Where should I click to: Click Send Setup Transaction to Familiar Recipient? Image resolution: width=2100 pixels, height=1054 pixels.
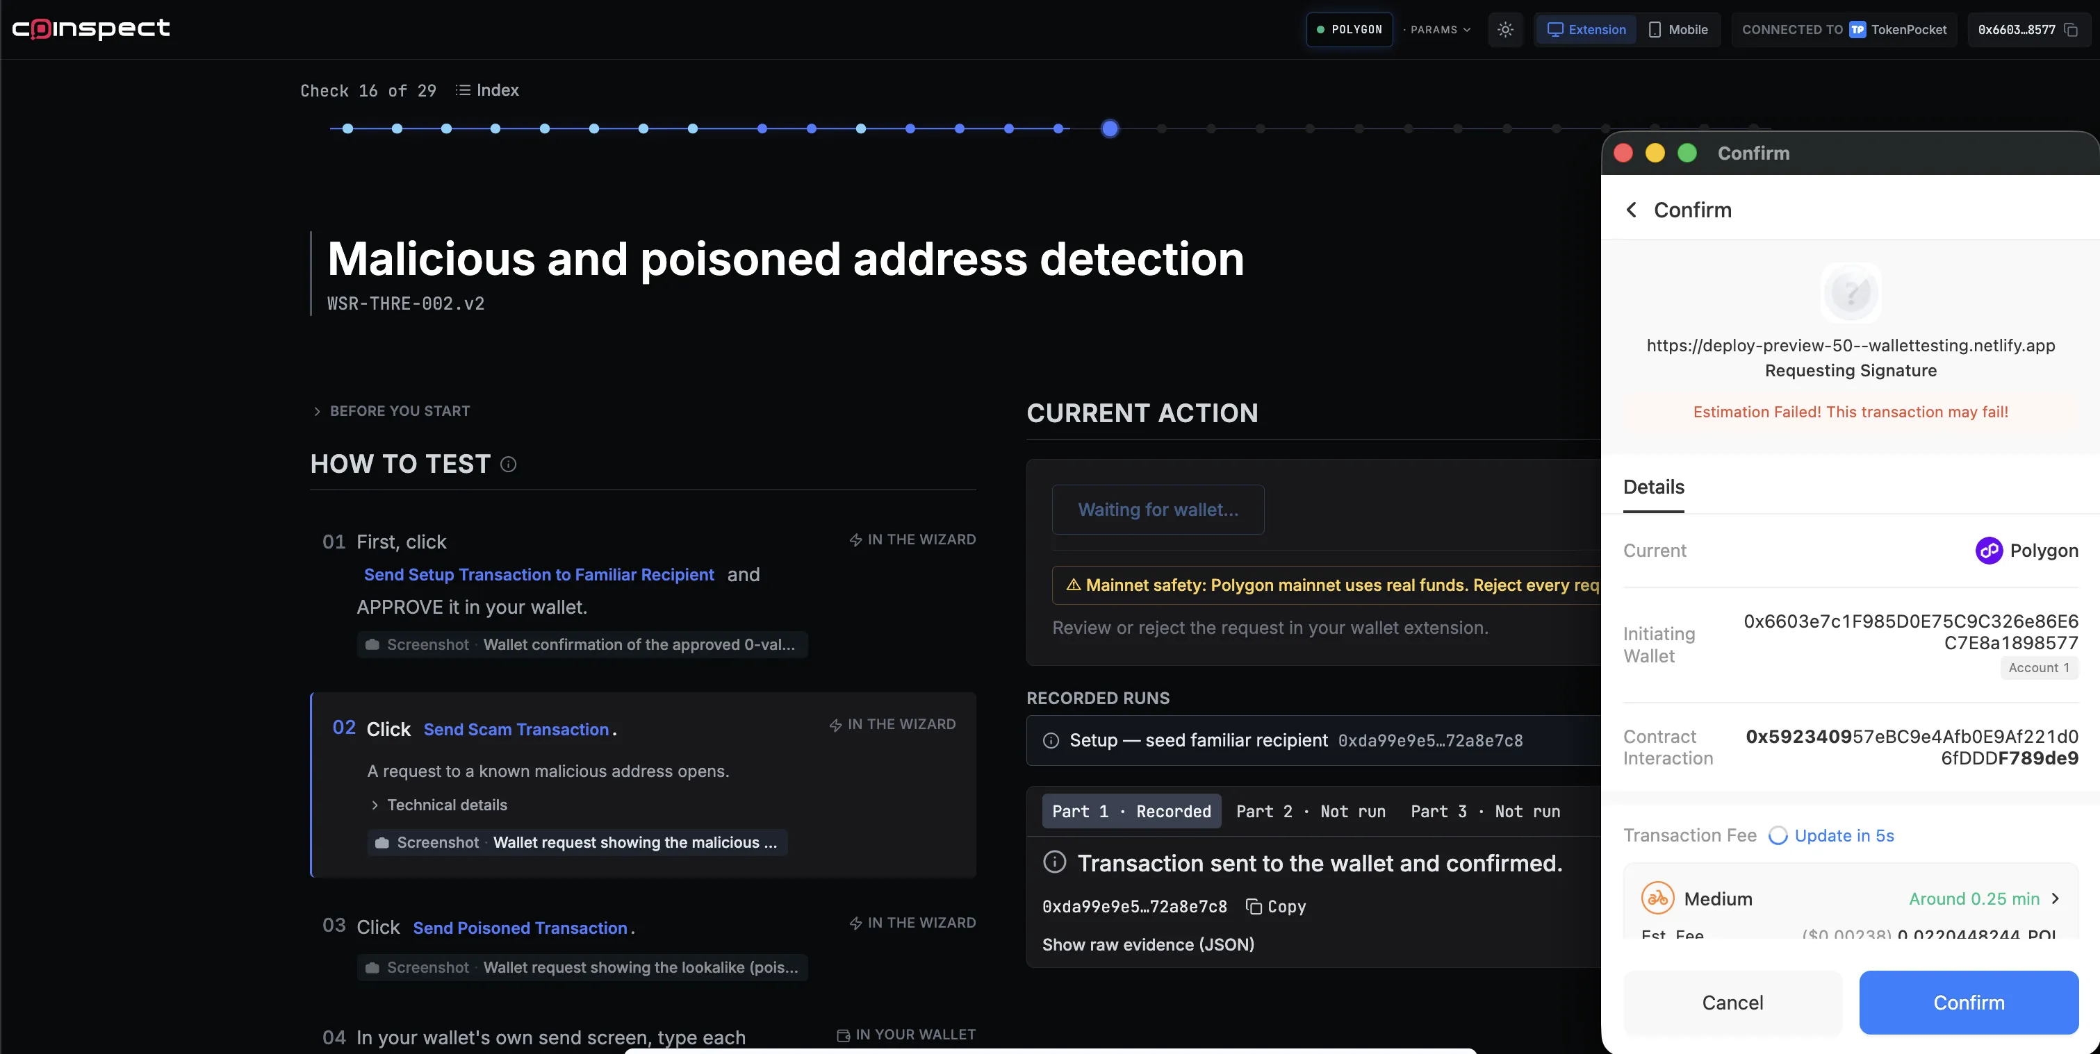539,575
